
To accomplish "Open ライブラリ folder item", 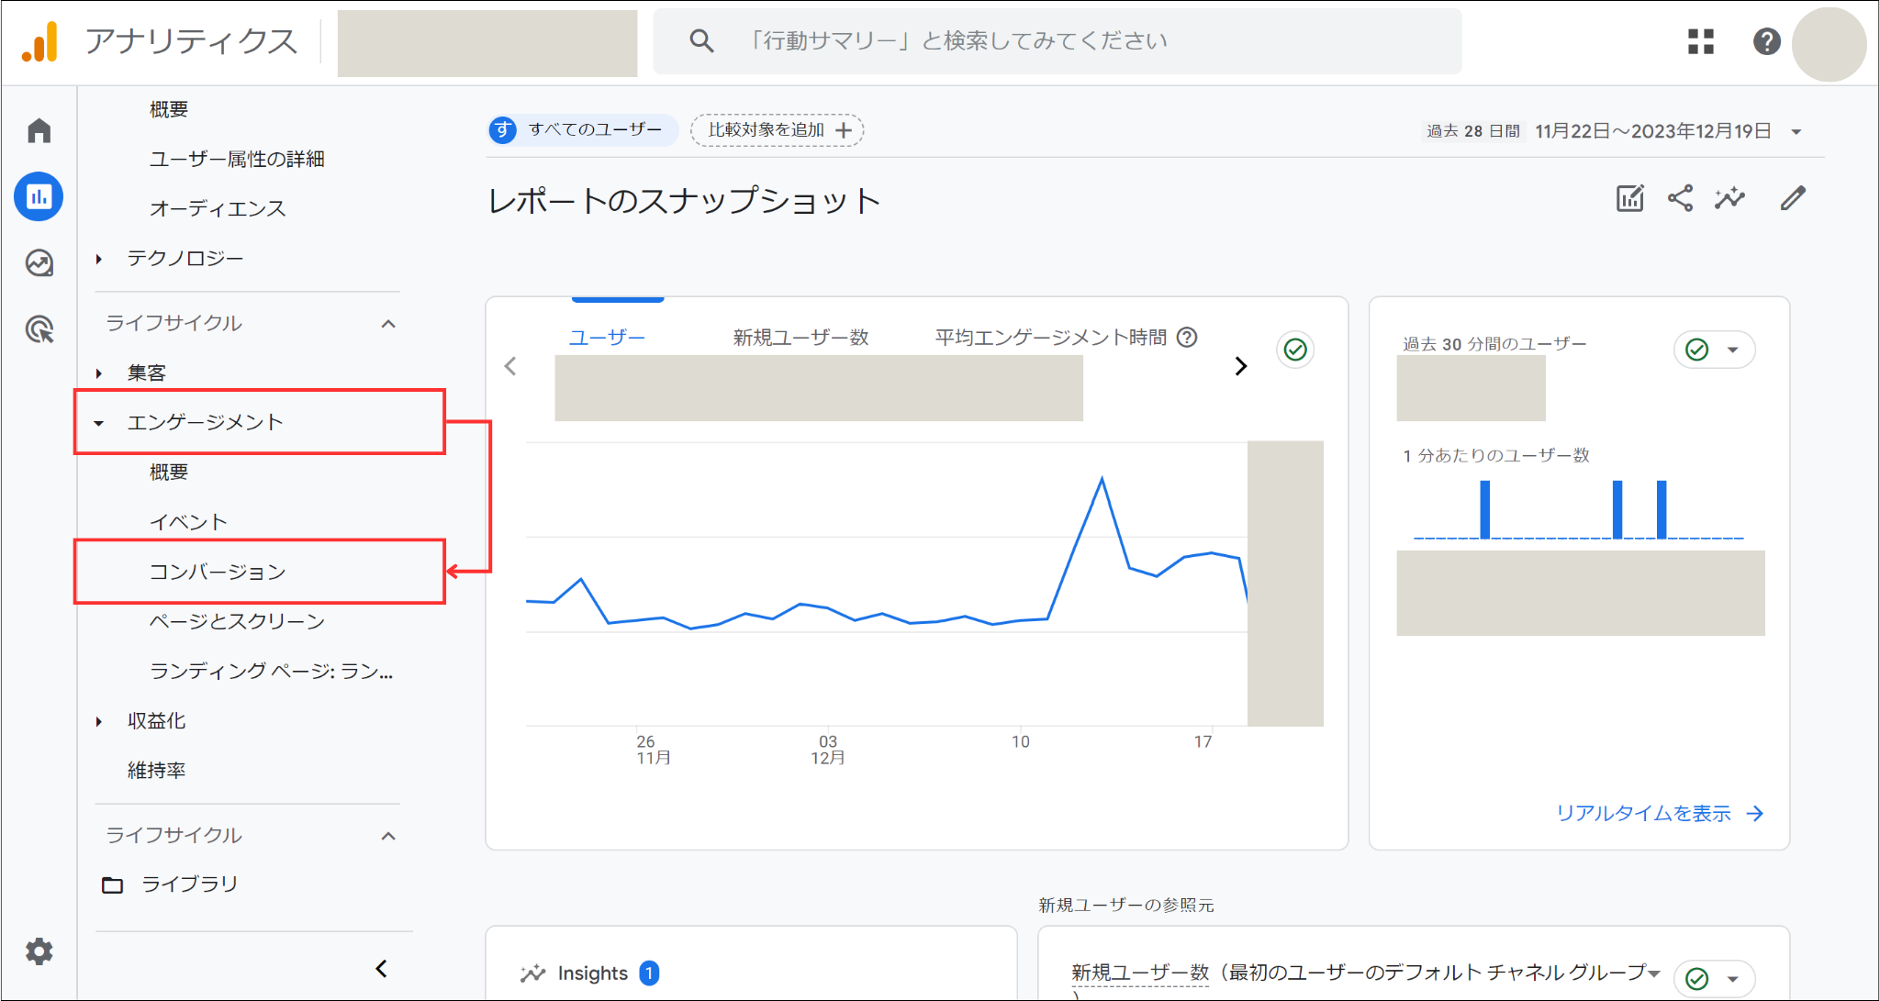I will (171, 884).
